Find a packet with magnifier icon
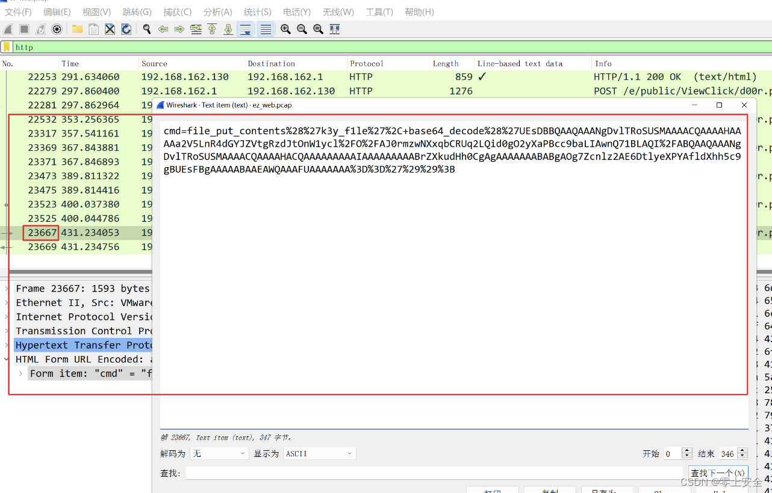 pos(146,29)
